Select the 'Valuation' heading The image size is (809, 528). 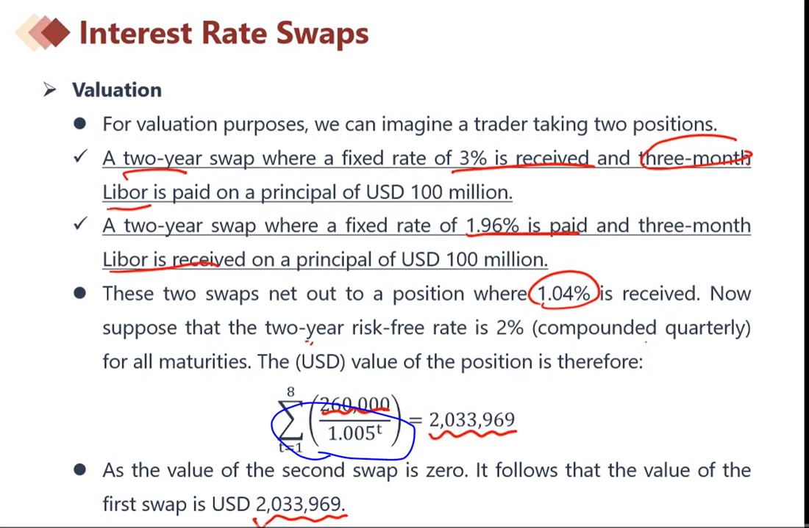coord(117,90)
